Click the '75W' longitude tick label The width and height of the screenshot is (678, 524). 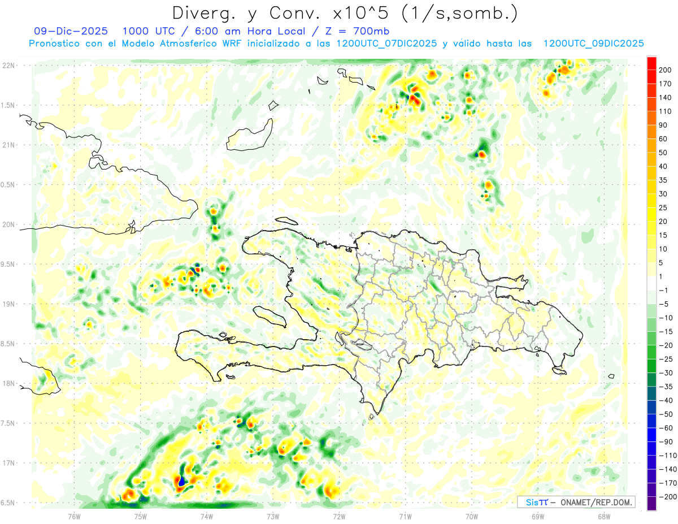[x=140, y=516]
